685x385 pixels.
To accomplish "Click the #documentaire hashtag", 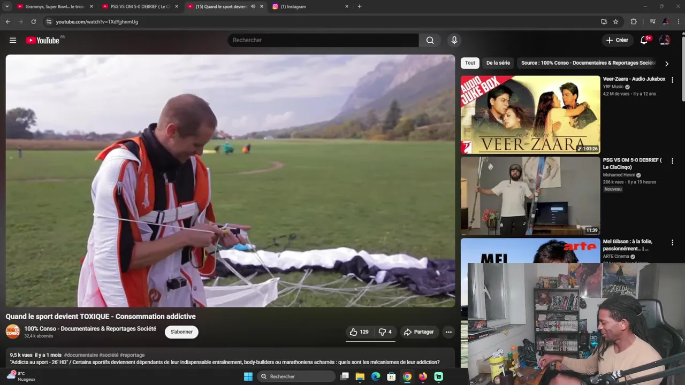I will [81, 355].
